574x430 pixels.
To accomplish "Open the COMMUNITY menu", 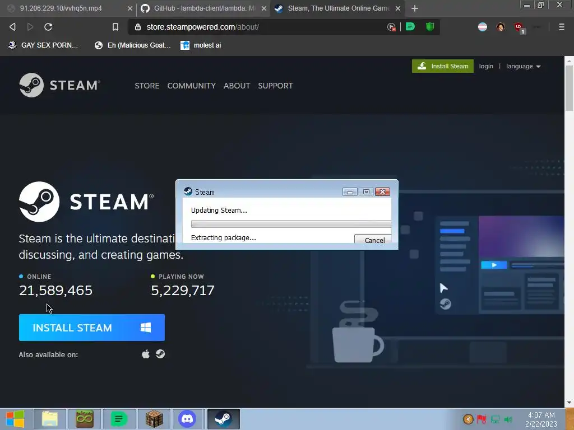I will (192, 86).
